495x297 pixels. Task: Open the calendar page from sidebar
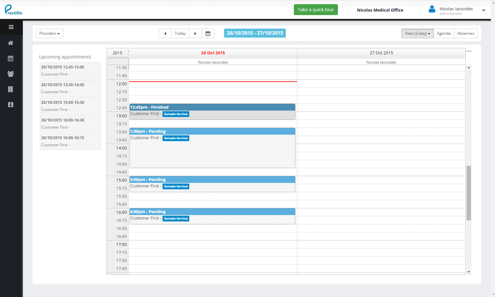pos(11,59)
